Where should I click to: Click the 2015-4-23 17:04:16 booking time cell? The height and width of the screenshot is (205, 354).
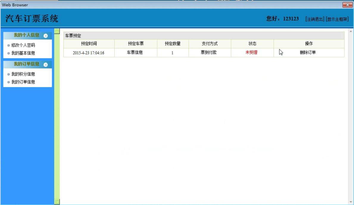(88, 53)
